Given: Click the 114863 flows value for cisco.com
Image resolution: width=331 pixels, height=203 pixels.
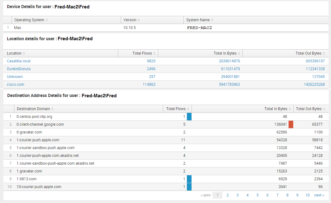Looking at the screenshot, I should pos(149,85).
